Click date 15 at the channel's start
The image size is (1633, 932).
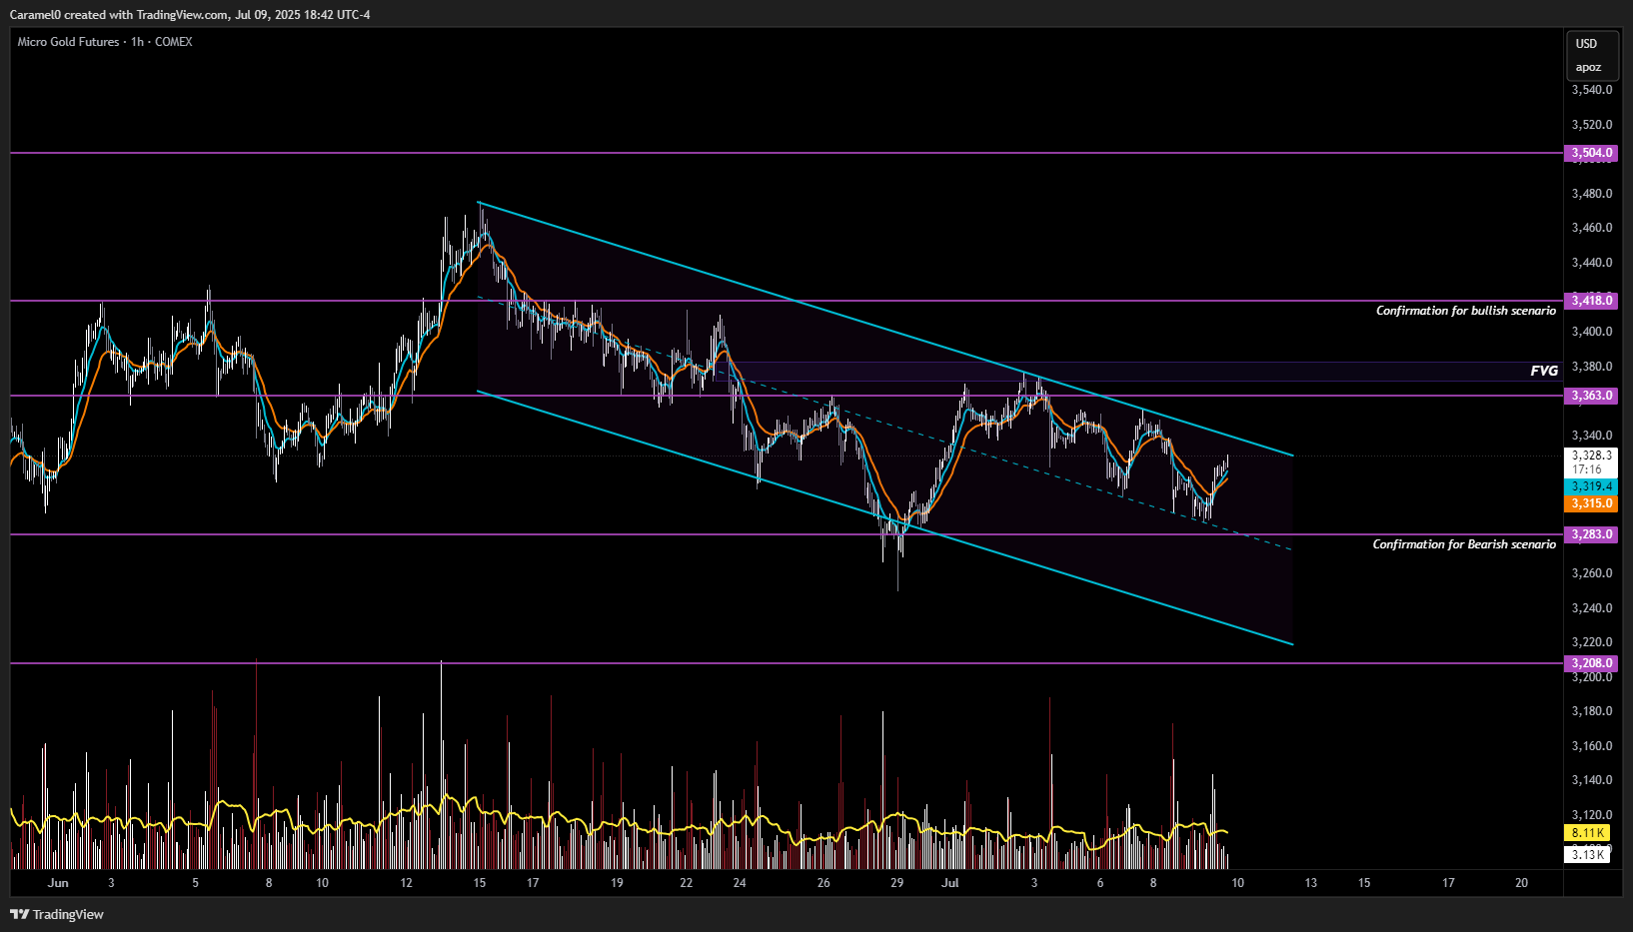(480, 883)
